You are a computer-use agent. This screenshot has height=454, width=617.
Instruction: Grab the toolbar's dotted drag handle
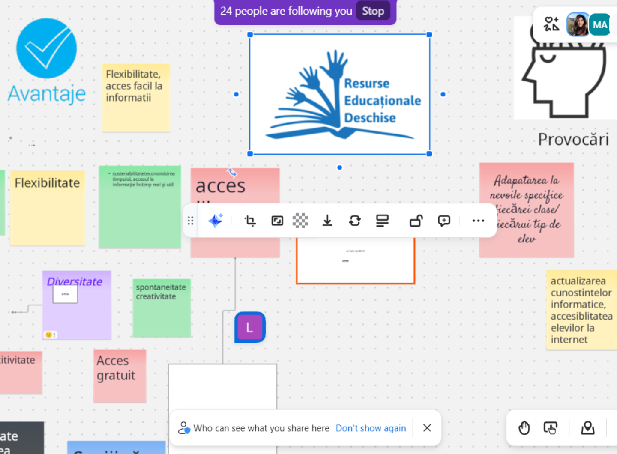190,221
